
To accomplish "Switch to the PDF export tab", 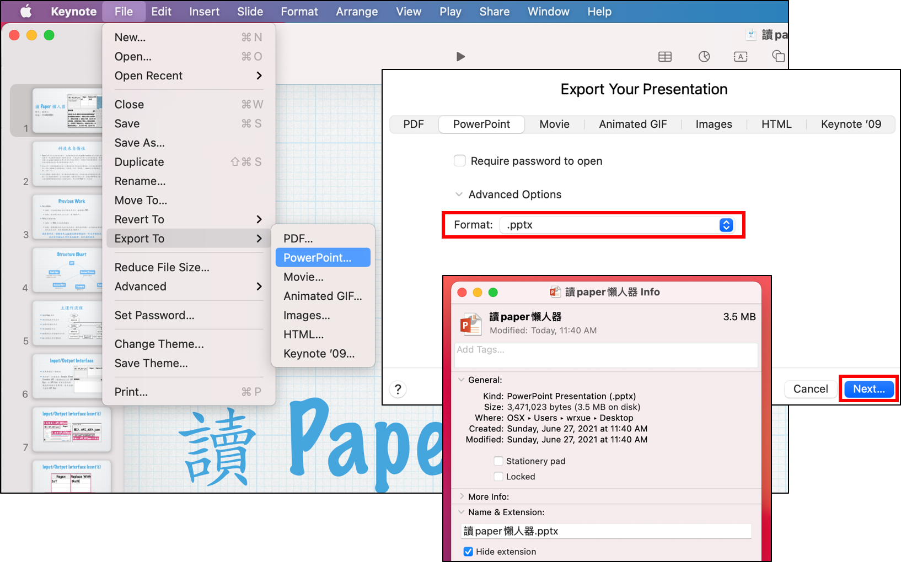I will [x=414, y=124].
